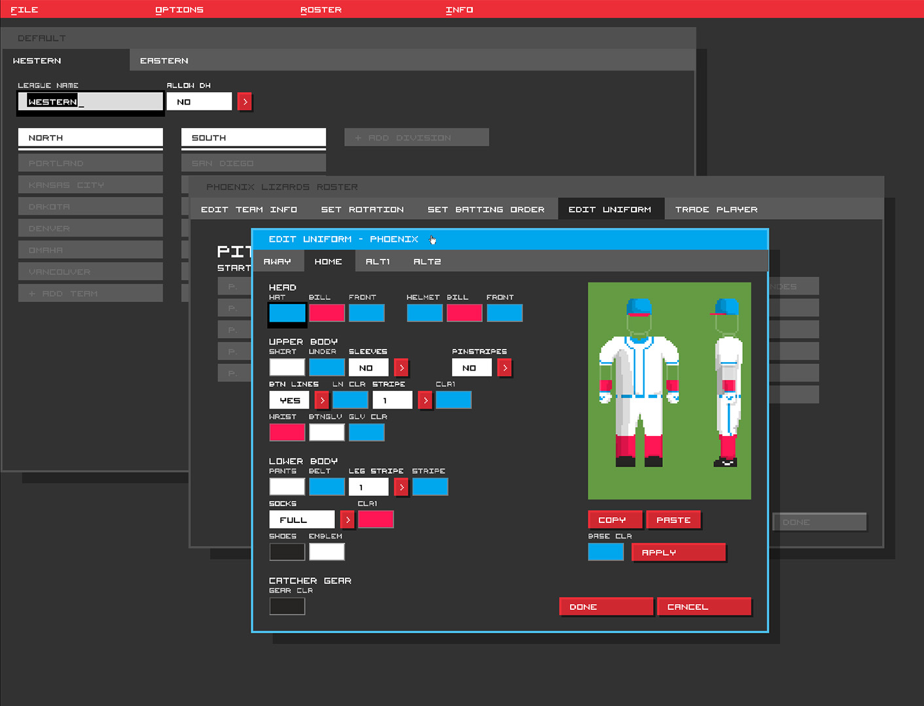Screen dimensions: 924x706
Task: Click the League Name text field
Action: point(90,102)
